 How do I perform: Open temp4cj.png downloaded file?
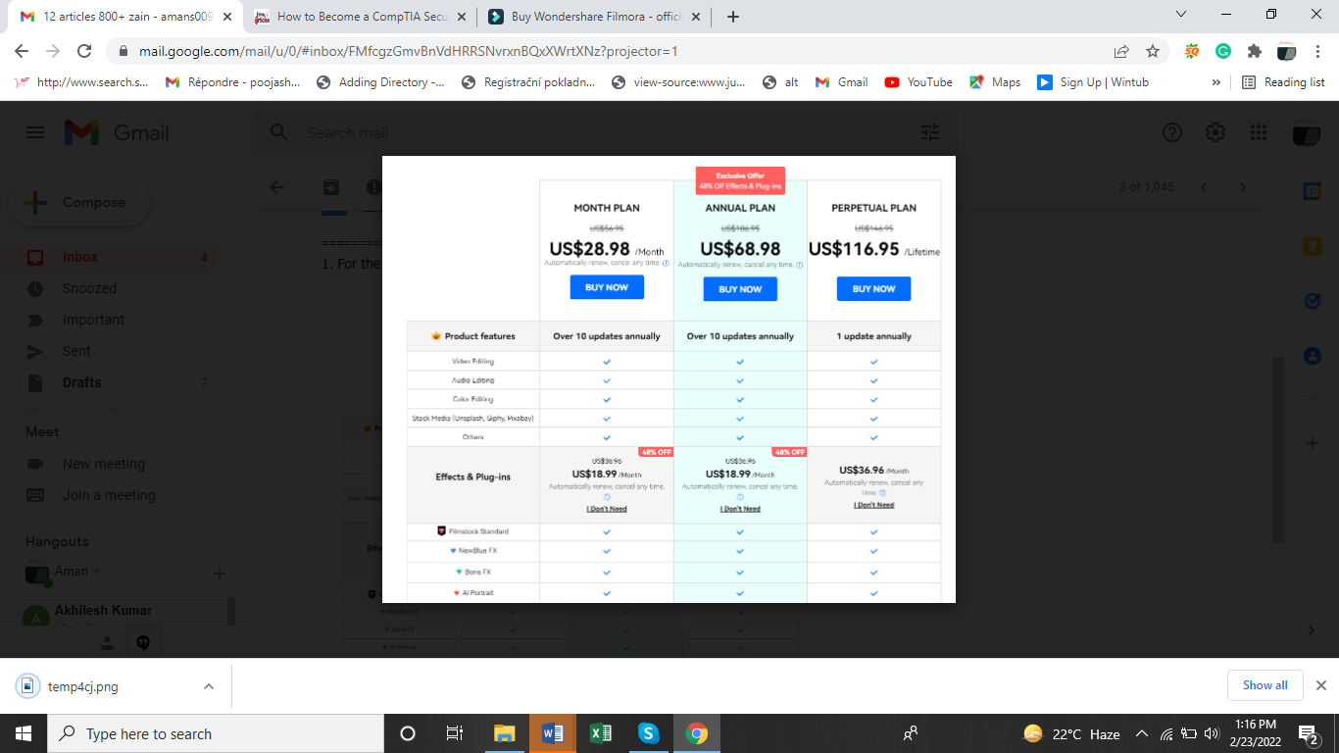(x=82, y=686)
